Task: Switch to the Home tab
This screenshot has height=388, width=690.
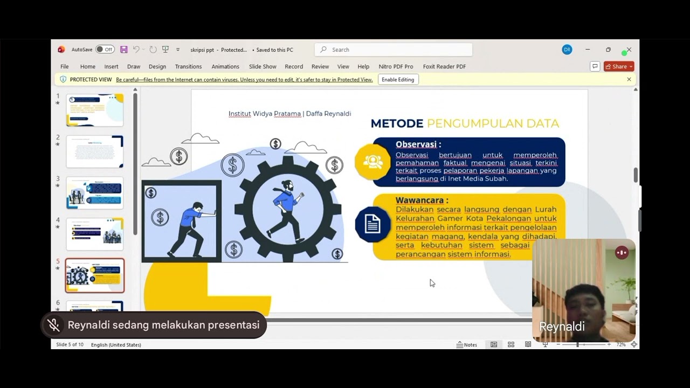Action: point(88,66)
